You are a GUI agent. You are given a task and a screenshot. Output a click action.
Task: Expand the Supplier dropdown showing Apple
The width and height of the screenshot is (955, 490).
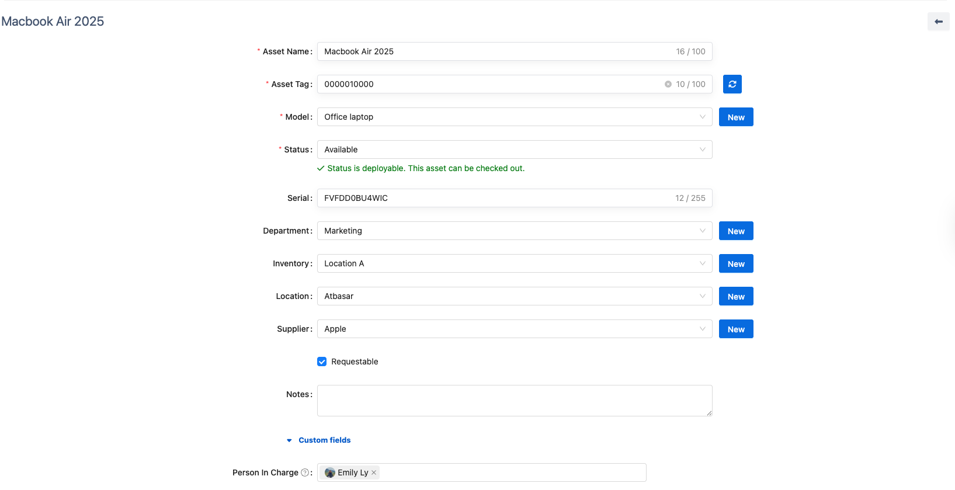(514, 329)
